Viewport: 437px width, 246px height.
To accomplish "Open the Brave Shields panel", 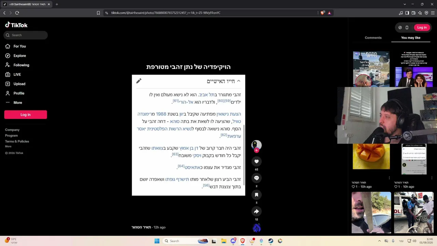I will pos(323,13).
